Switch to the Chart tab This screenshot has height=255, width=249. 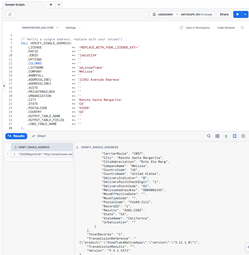pos(39,136)
